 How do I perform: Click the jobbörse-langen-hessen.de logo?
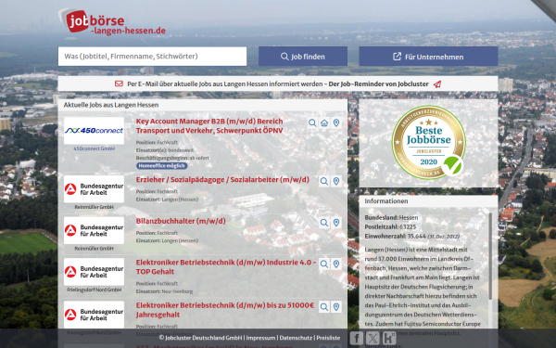(112, 22)
